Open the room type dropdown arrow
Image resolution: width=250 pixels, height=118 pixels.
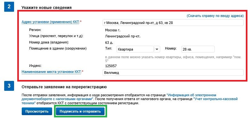(157, 49)
